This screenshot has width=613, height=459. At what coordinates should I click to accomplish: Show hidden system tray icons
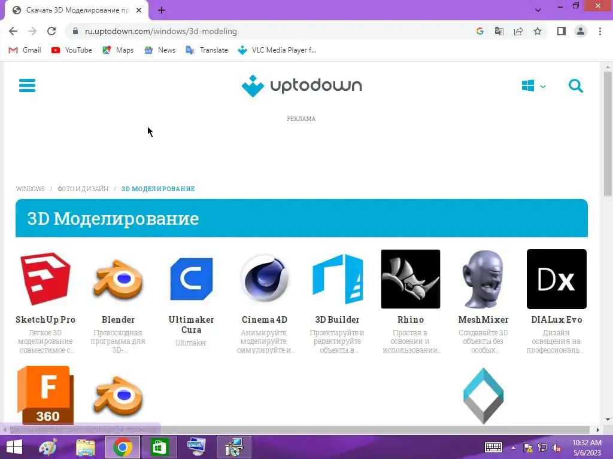coord(513,447)
